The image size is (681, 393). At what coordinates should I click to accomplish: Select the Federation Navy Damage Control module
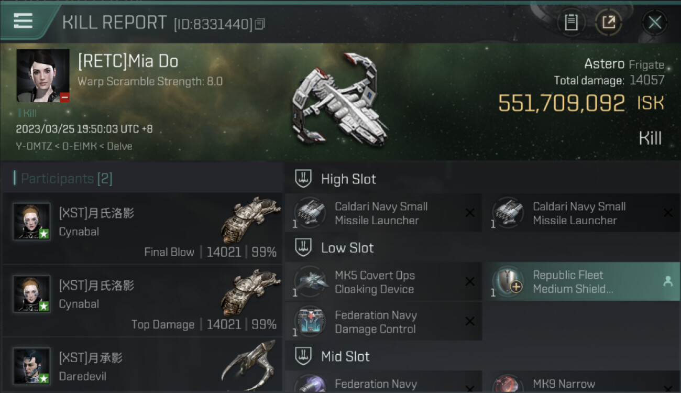383,322
